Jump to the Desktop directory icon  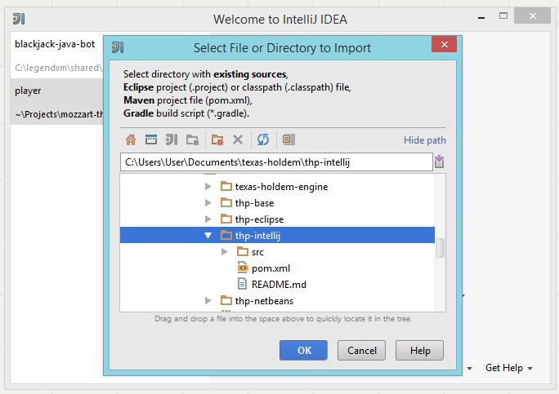[151, 139]
